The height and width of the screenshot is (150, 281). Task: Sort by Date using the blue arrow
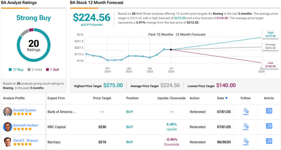tap(226, 98)
